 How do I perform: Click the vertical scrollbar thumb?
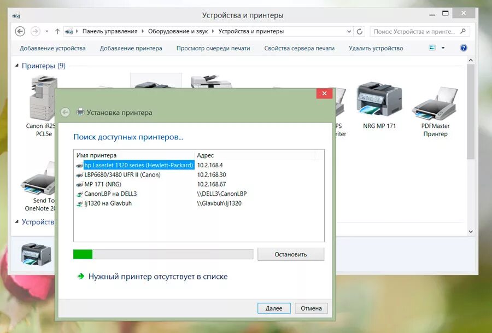tap(470, 112)
